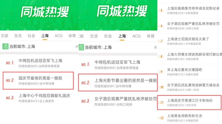This screenshot has width=222, height=124.
Task: Open 上海后备箱集市将申请吉尼斯纪录 entry
Action: coord(190,11)
